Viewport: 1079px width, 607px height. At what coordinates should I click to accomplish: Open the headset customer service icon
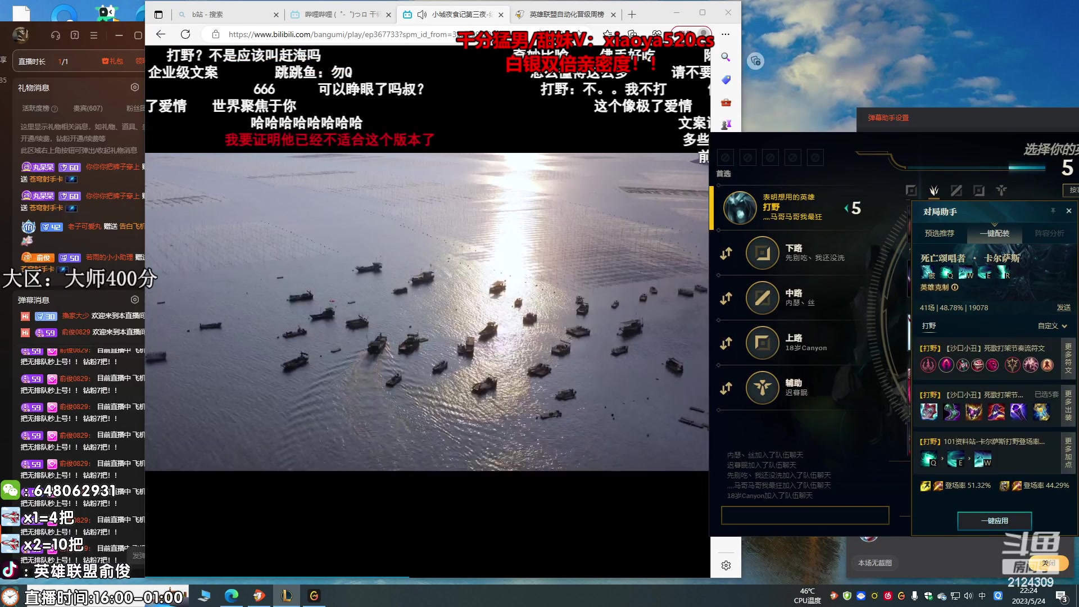[55, 35]
